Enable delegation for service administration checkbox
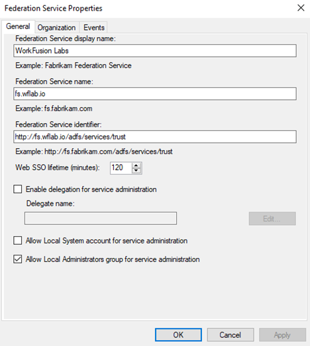The image size is (310, 346). (18, 189)
